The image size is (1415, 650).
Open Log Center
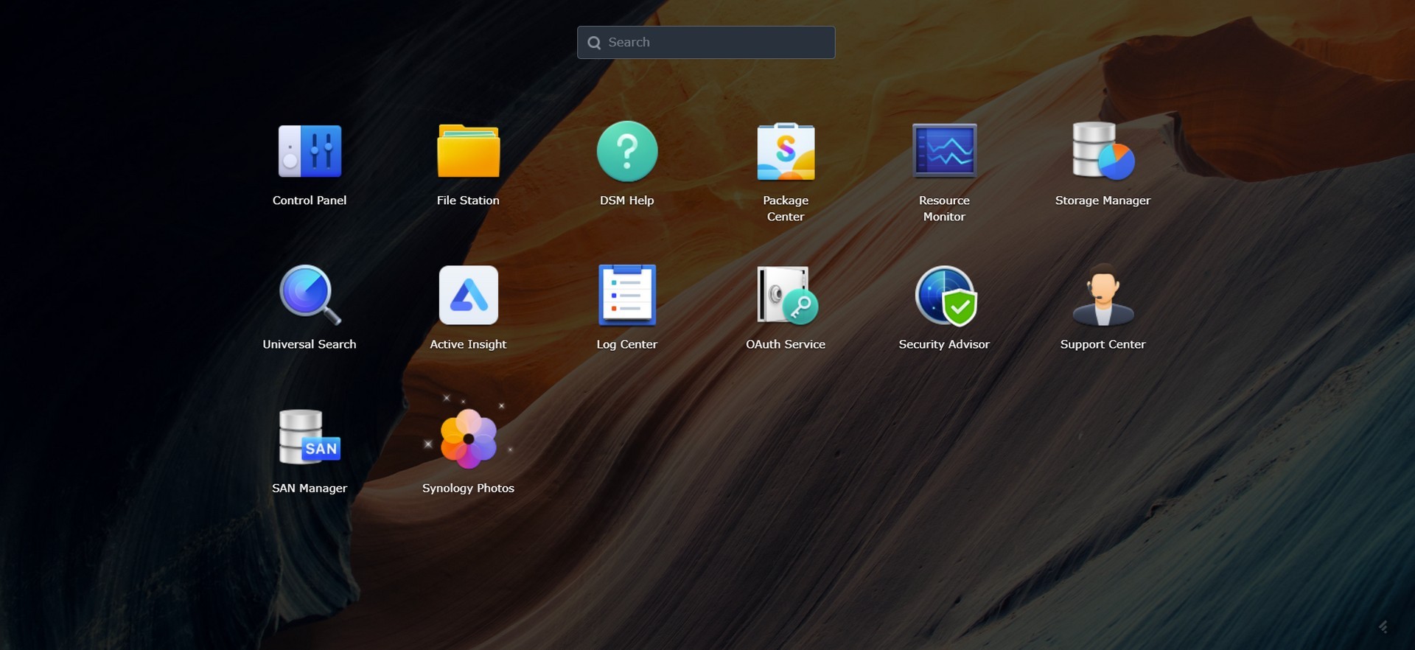(x=627, y=296)
